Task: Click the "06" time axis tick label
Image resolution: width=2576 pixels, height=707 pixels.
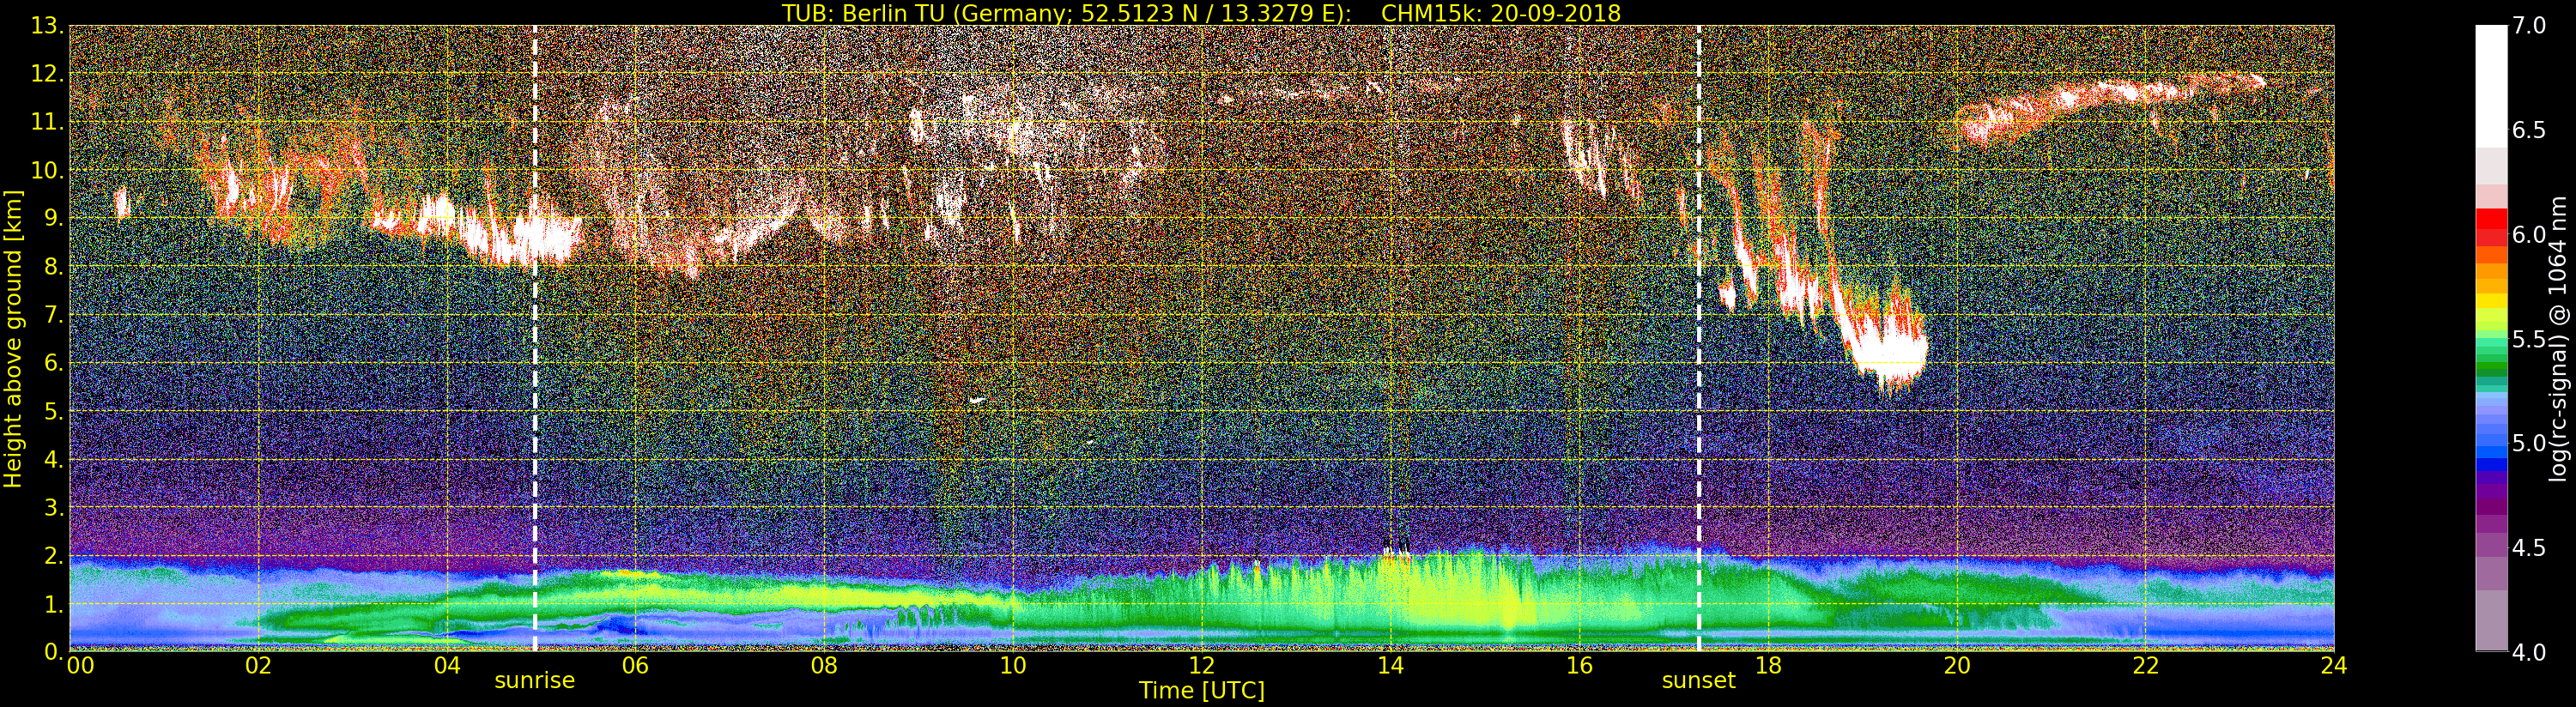Action: point(635,666)
